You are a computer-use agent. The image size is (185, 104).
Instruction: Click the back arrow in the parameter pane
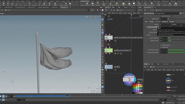tap(145, 10)
